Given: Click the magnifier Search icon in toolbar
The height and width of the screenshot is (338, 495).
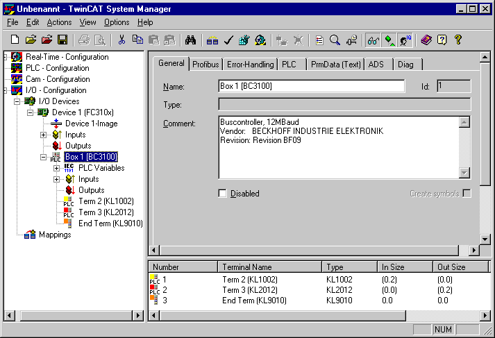Looking at the screenshot, I should (335, 40).
